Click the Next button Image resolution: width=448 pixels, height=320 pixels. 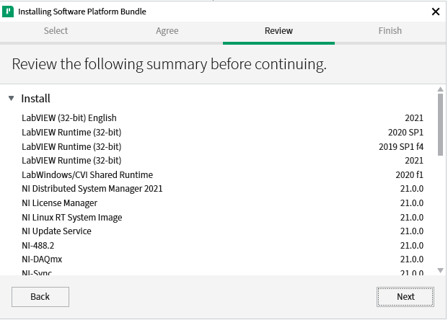pos(405,297)
